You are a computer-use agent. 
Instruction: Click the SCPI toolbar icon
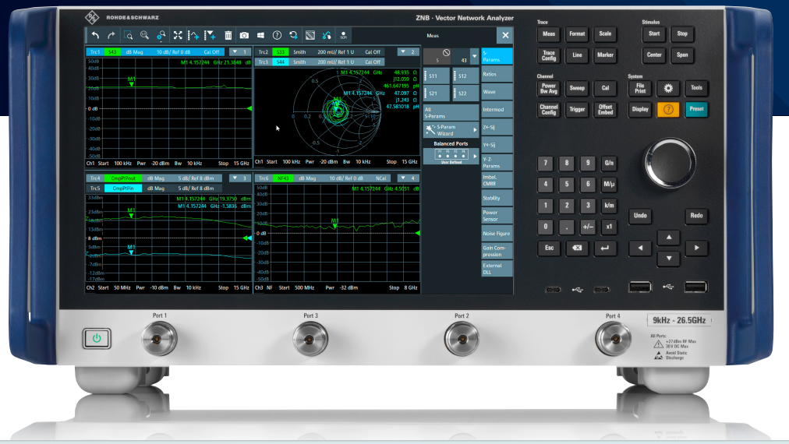click(343, 36)
